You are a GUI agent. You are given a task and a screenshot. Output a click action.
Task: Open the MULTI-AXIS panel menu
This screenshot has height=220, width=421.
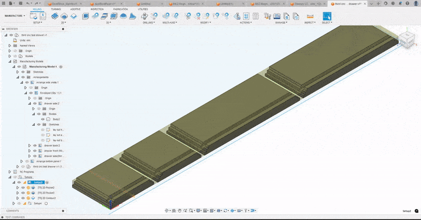coord(169,23)
